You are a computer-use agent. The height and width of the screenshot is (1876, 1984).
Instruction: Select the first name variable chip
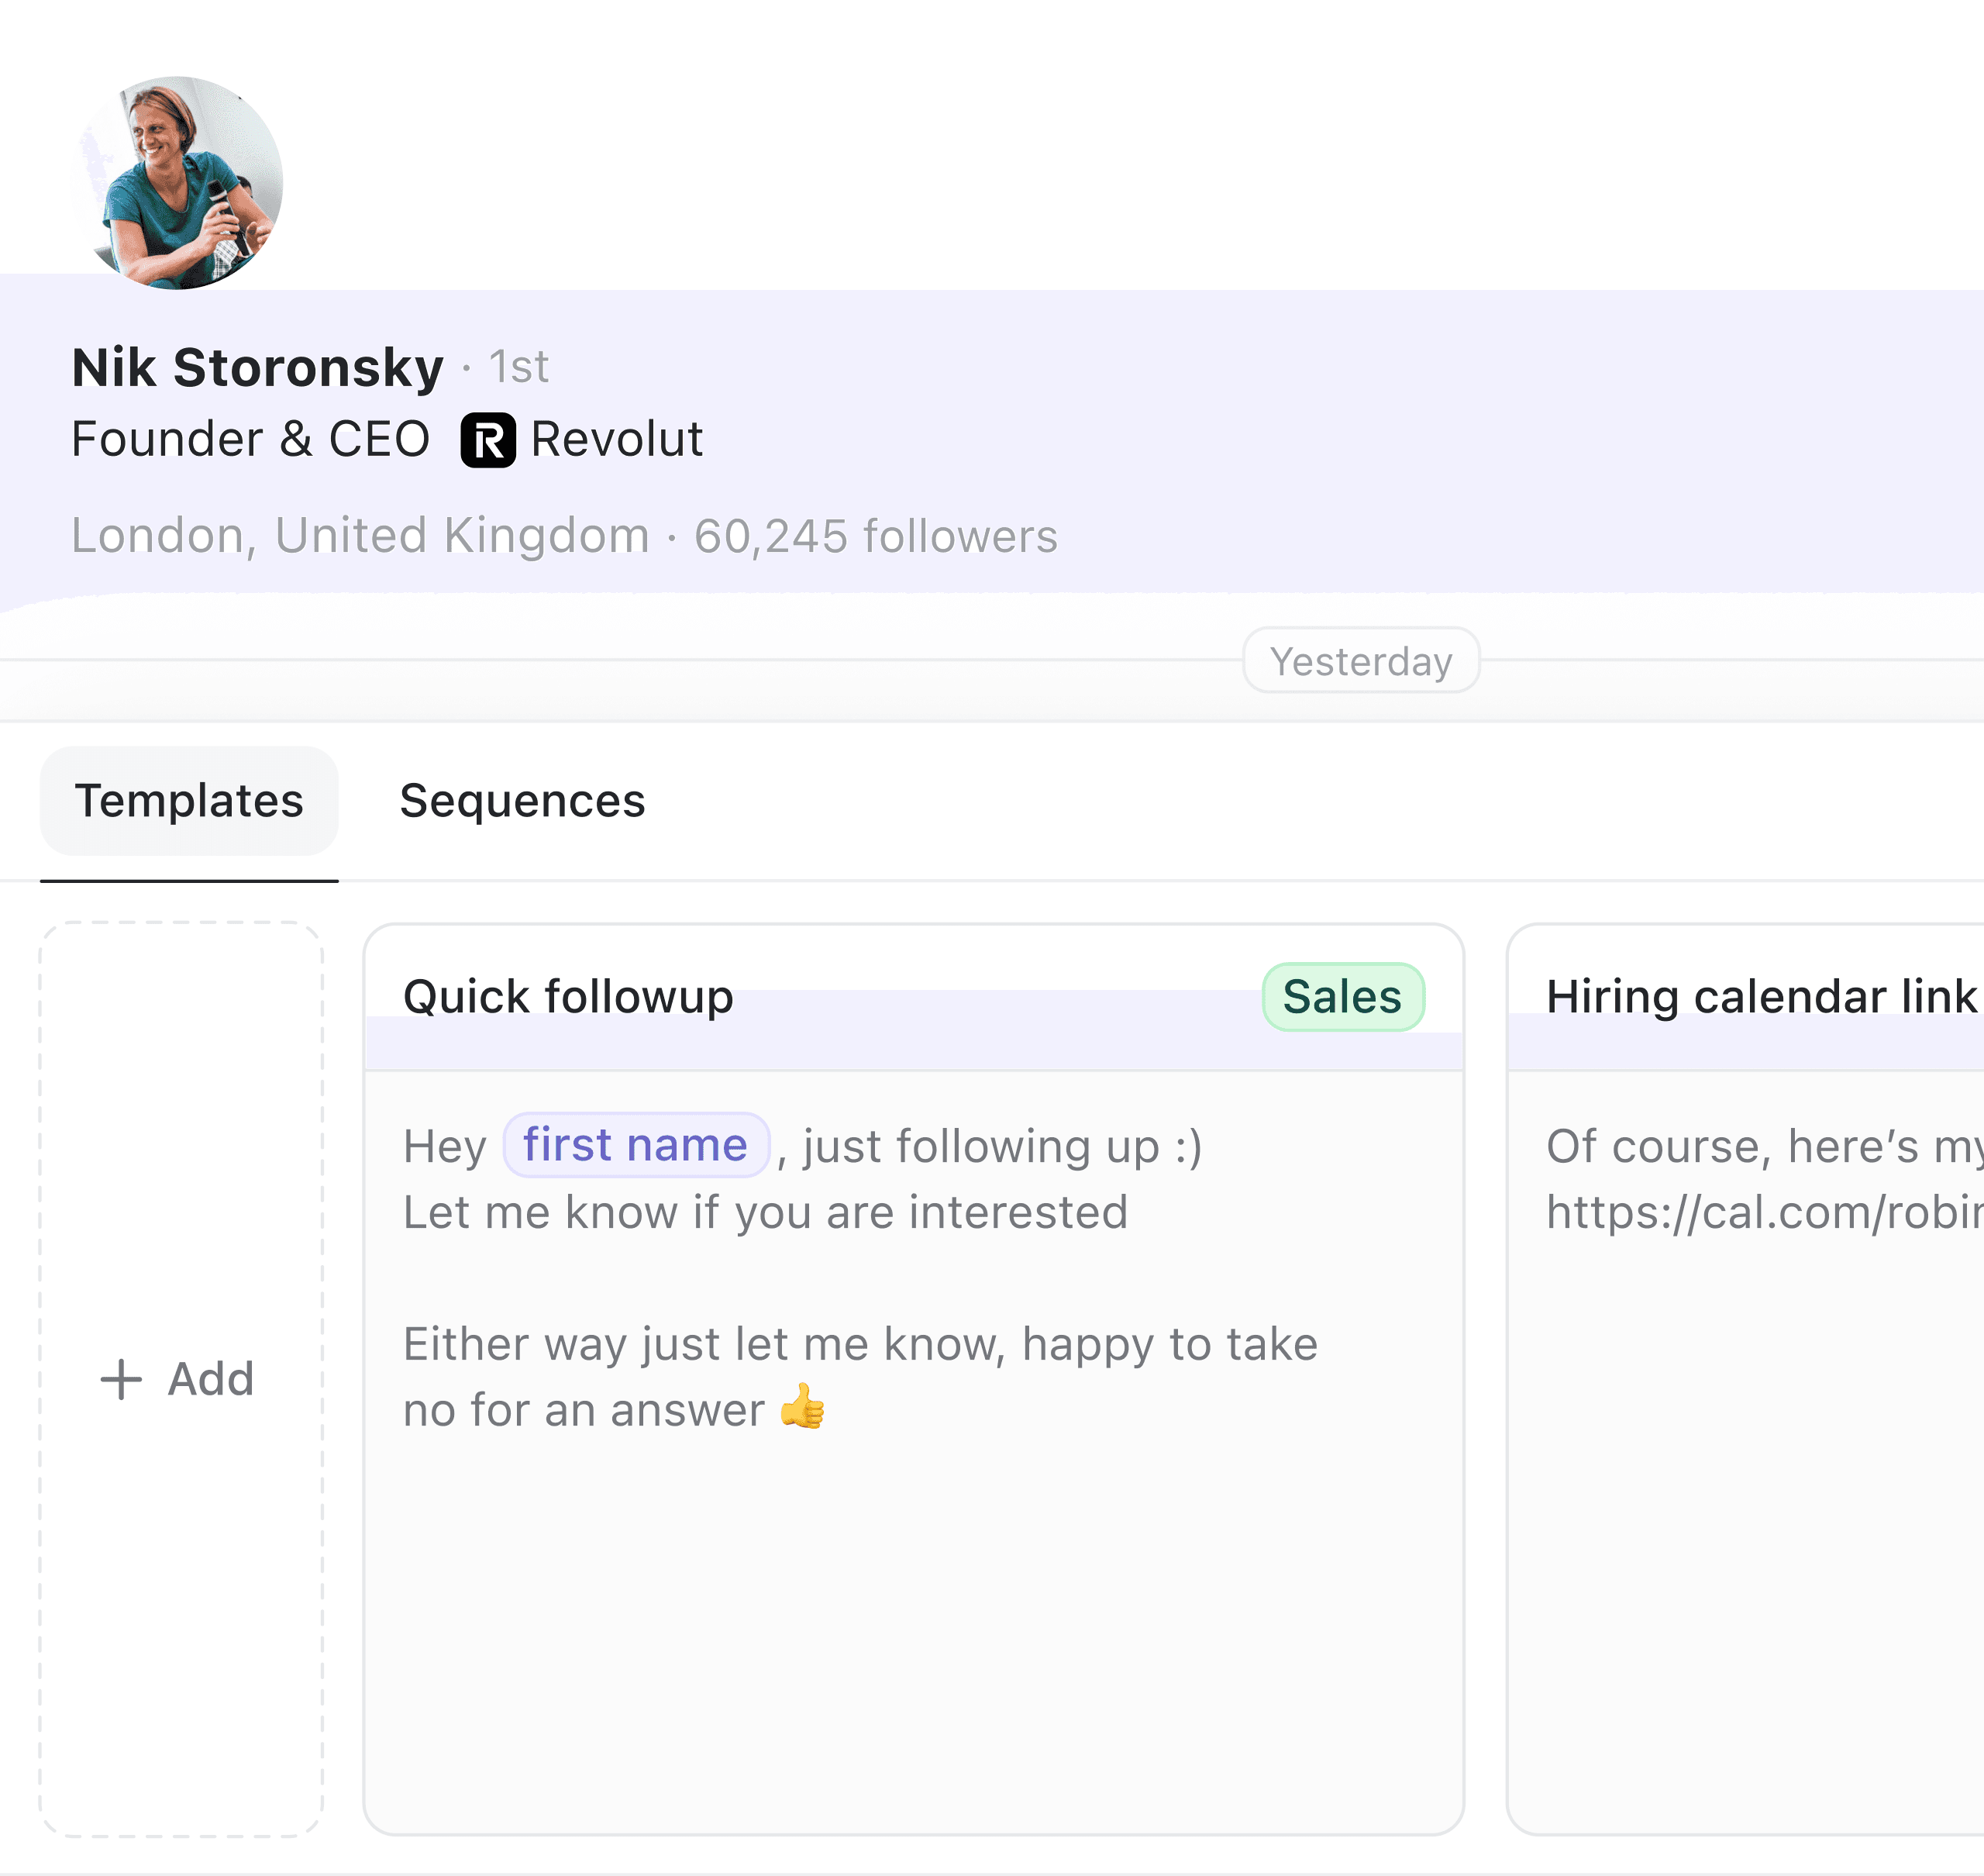[x=635, y=1145]
